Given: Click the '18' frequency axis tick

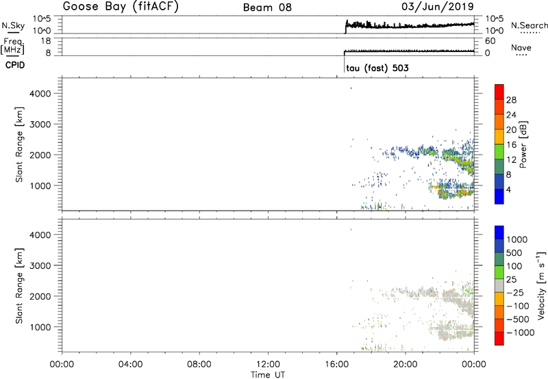Looking at the screenshot, I should (x=46, y=41).
